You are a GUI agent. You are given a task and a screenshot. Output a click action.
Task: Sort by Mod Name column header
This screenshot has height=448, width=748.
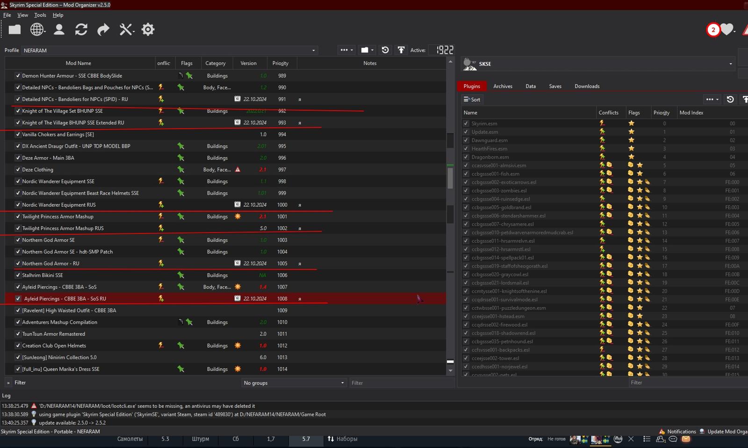(79, 63)
